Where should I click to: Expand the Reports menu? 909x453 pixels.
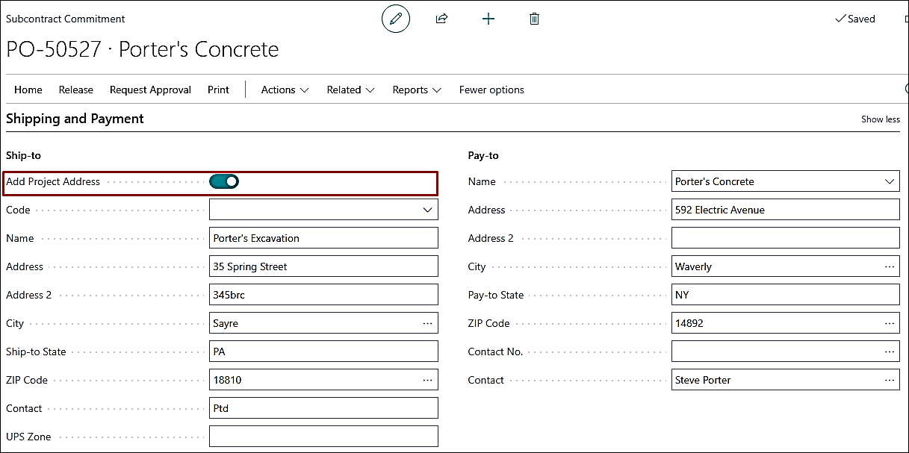(417, 90)
